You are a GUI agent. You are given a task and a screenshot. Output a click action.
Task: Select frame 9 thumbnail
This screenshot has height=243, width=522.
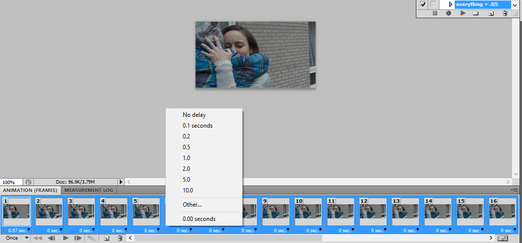click(276, 212)
